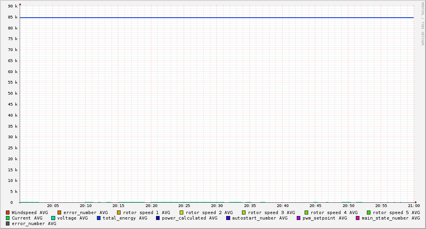Select the rotor speed 1 AVG swatch
The height and width of the screenshot is (229, 426).
click(x=119, y=213)
